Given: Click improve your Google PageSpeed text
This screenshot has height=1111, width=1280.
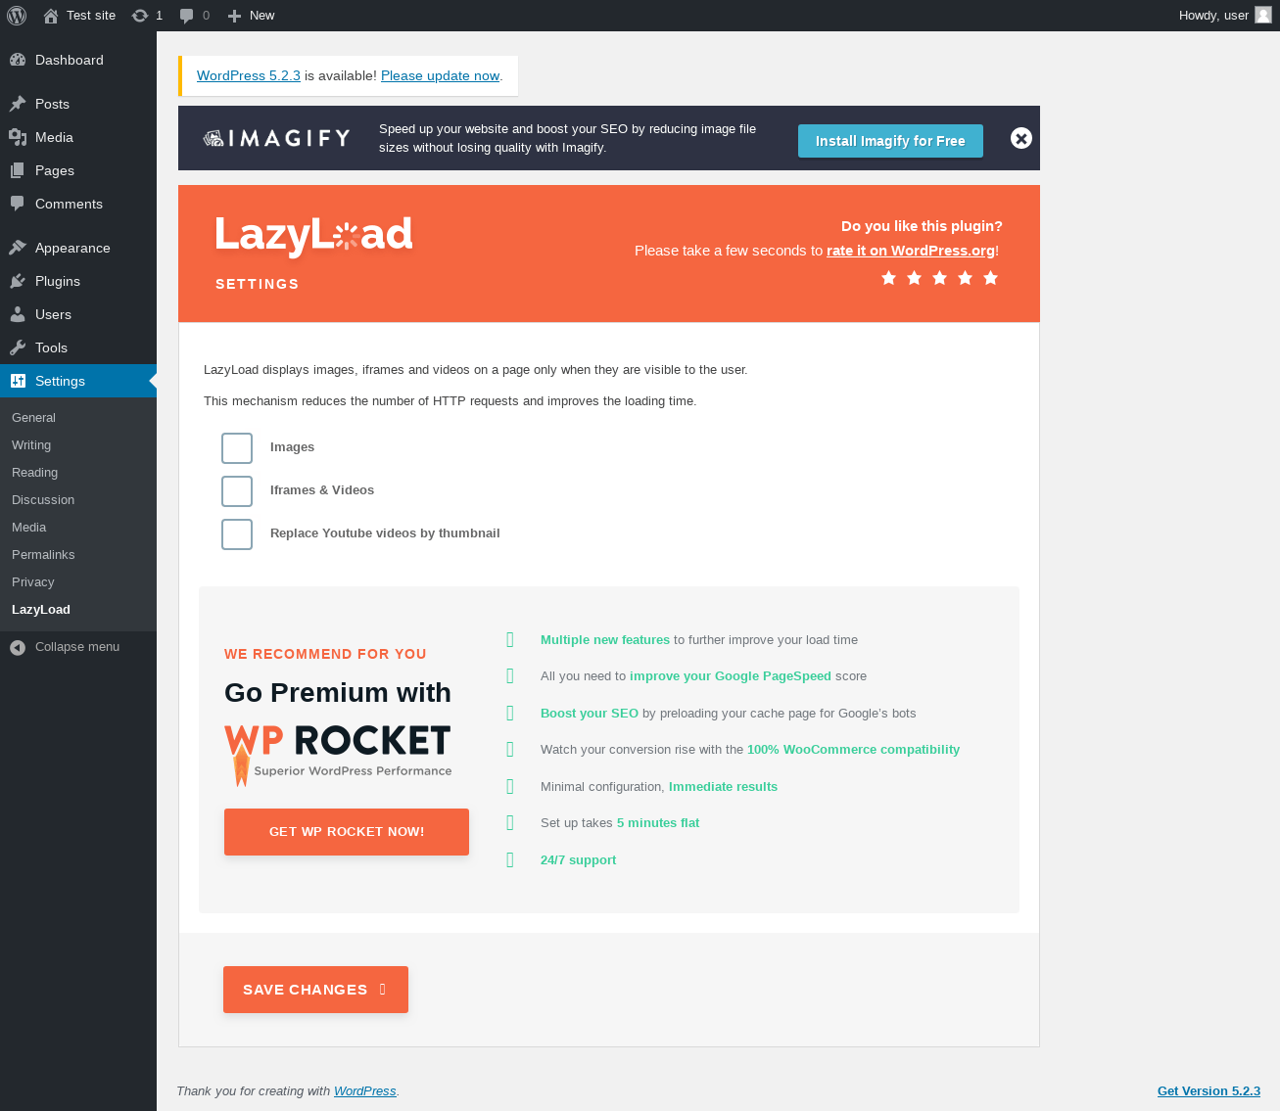Looking at the screenshot, I should (731, 675).
